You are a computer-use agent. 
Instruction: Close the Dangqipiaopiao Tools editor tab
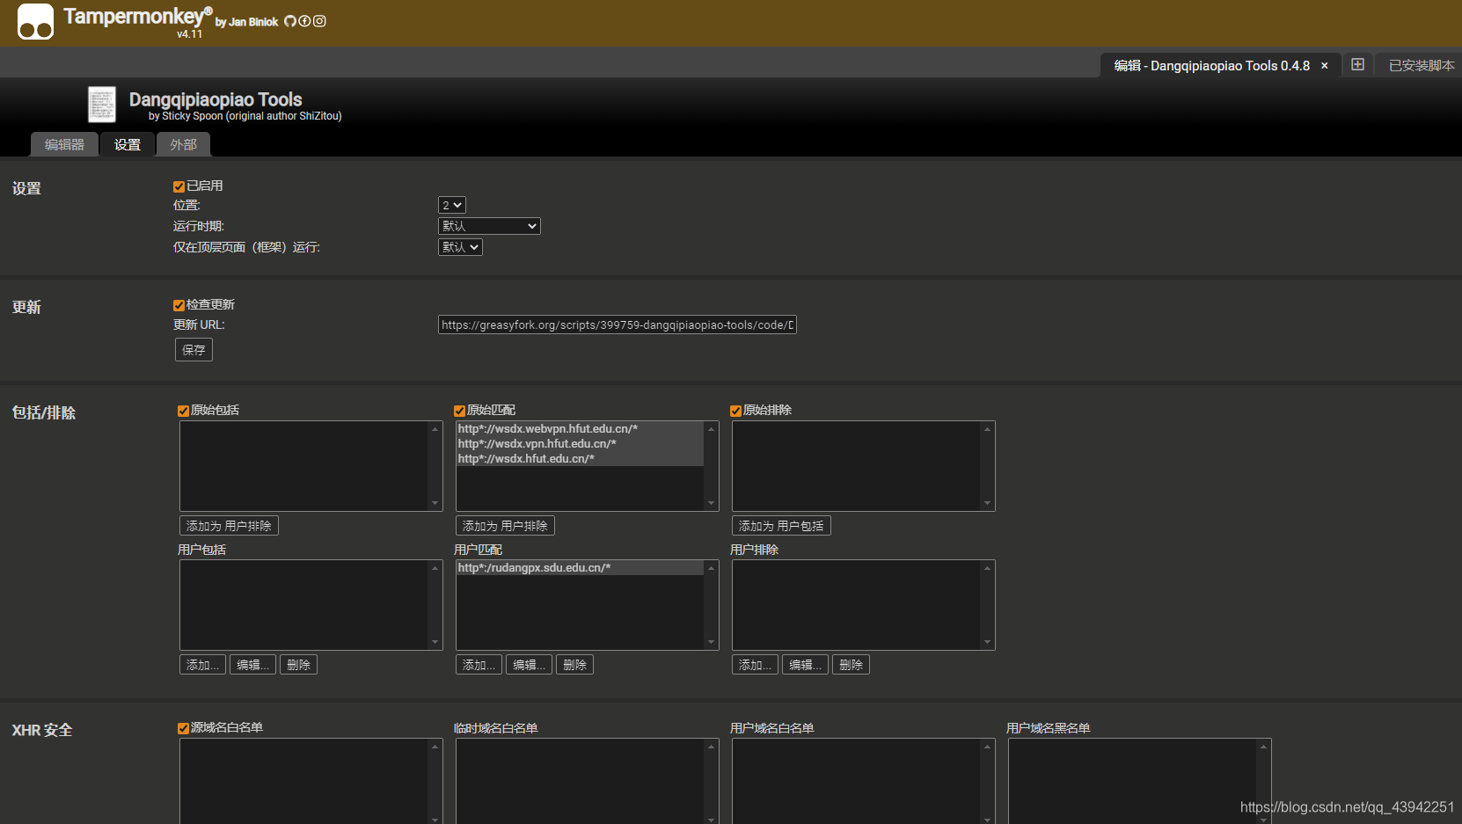(x=1324, y=66)
